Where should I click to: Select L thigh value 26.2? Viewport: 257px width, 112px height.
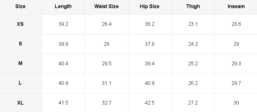pos(193,83)
